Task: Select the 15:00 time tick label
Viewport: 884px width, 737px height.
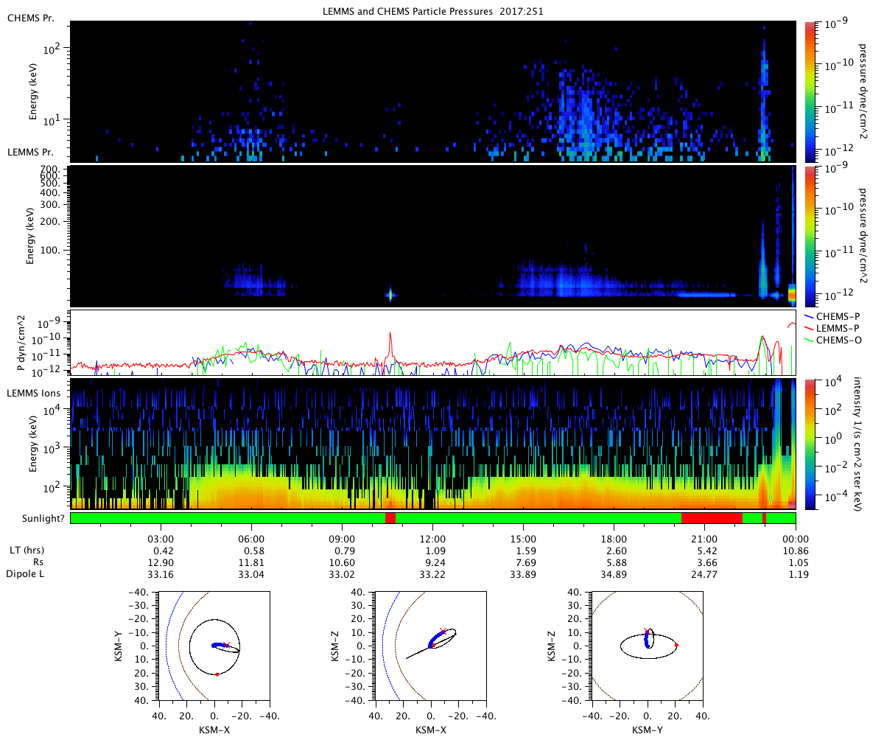Action: 523,539
